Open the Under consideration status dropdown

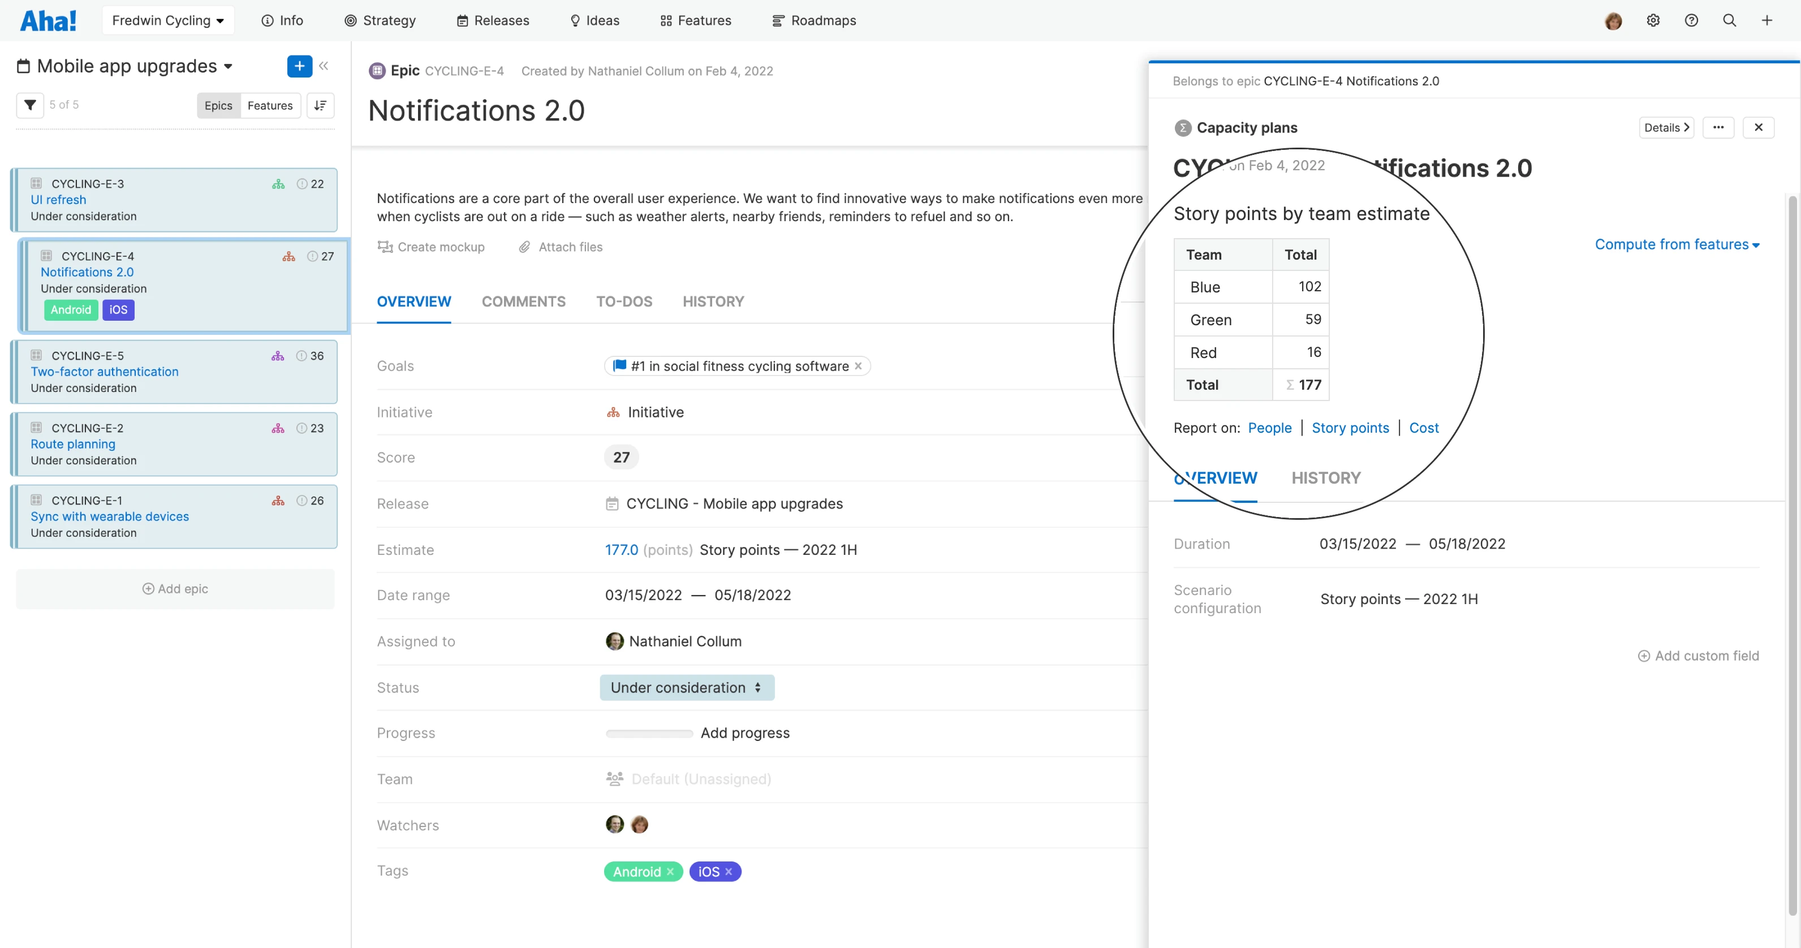click(686, 687)
